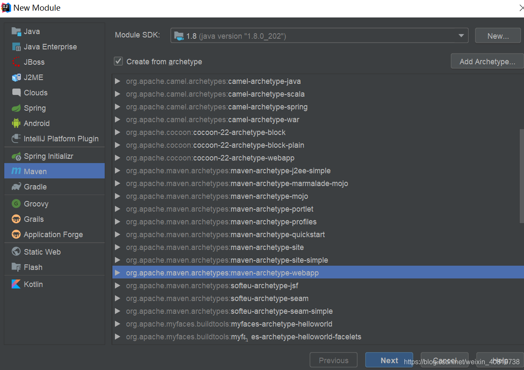The height and width of the screenshot is (370, 524).
Task: Select maven-archetype-site-simple row
Action: tap(318, 260)
